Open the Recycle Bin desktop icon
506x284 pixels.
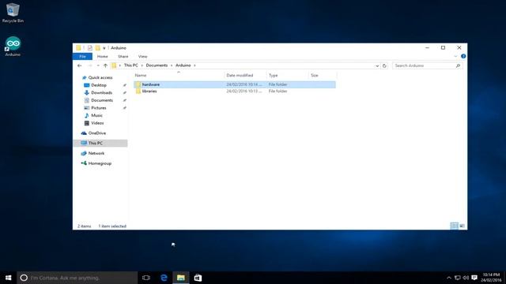(x=13, y=13)
